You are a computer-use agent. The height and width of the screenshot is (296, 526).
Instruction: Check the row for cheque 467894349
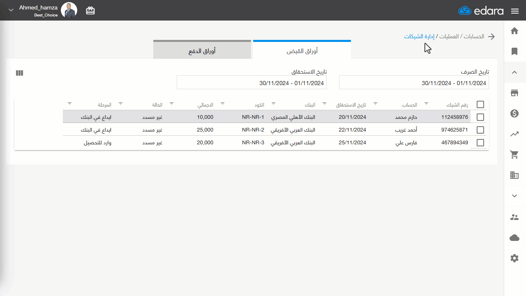pos(480,143)
